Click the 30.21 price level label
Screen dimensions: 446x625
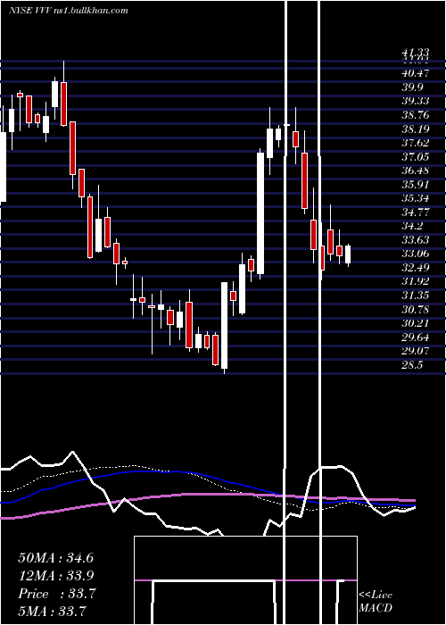tap(416, 323)
